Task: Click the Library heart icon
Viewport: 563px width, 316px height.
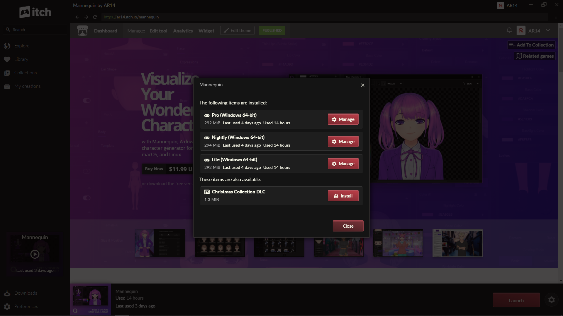Action: point(7,59)
